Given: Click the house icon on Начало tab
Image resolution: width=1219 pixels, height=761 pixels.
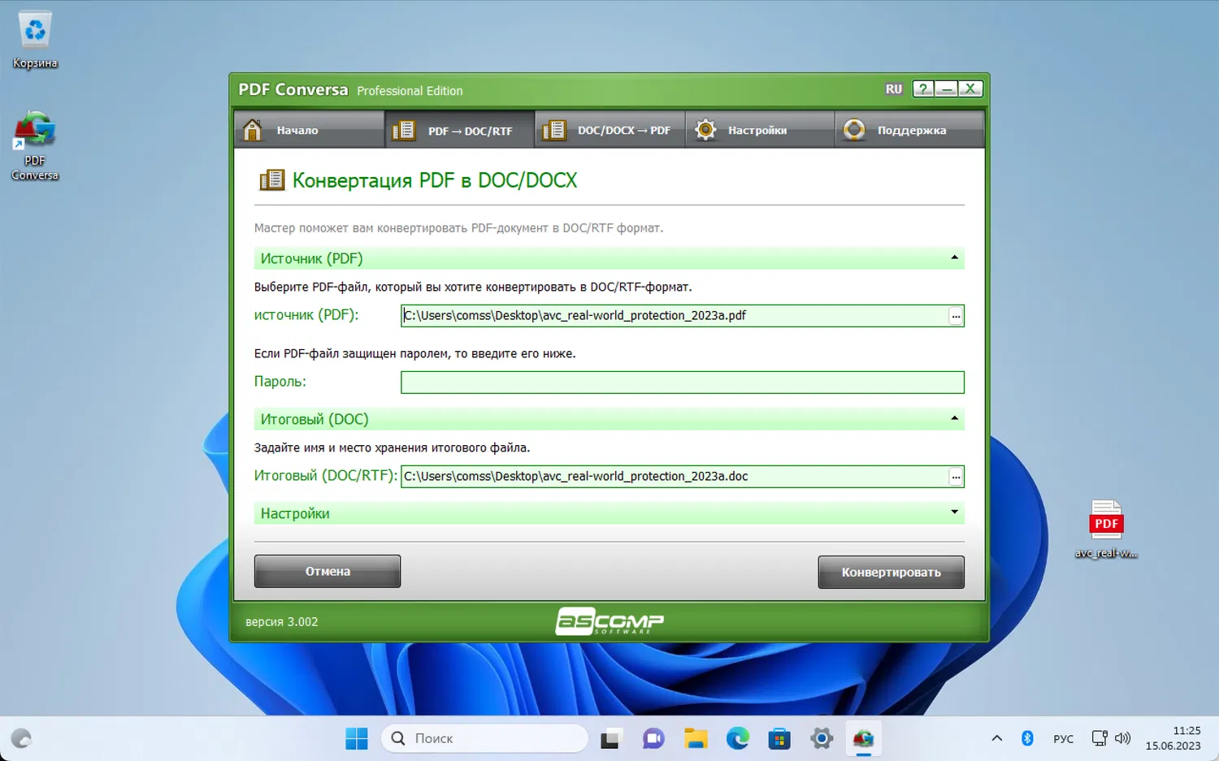Looking at the screenshot, I should tap(253, 130).
